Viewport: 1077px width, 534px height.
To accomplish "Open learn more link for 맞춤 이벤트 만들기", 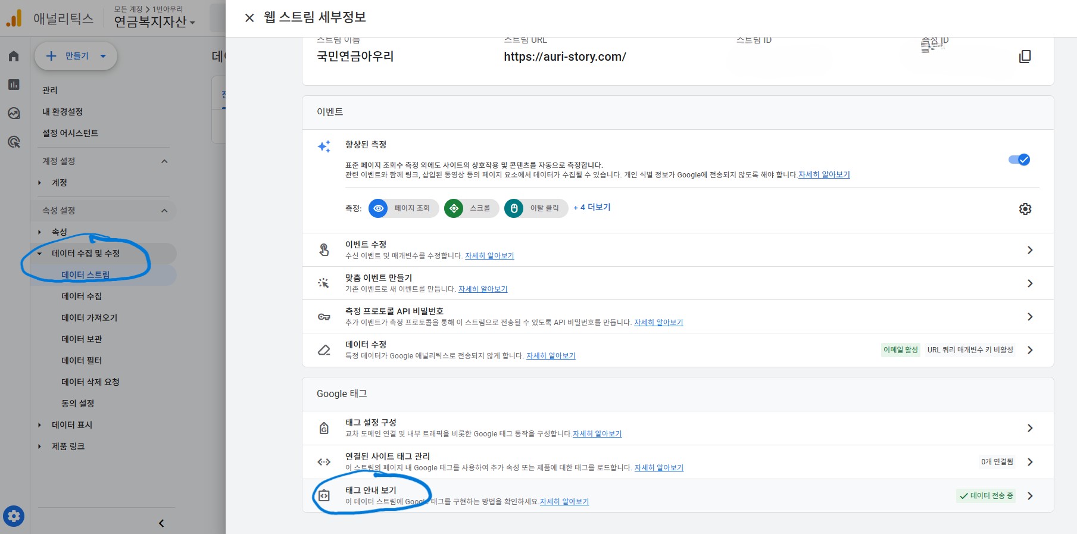I will (483, 289).
